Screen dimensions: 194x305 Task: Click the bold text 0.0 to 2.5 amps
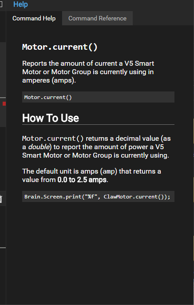coord(82,180)
